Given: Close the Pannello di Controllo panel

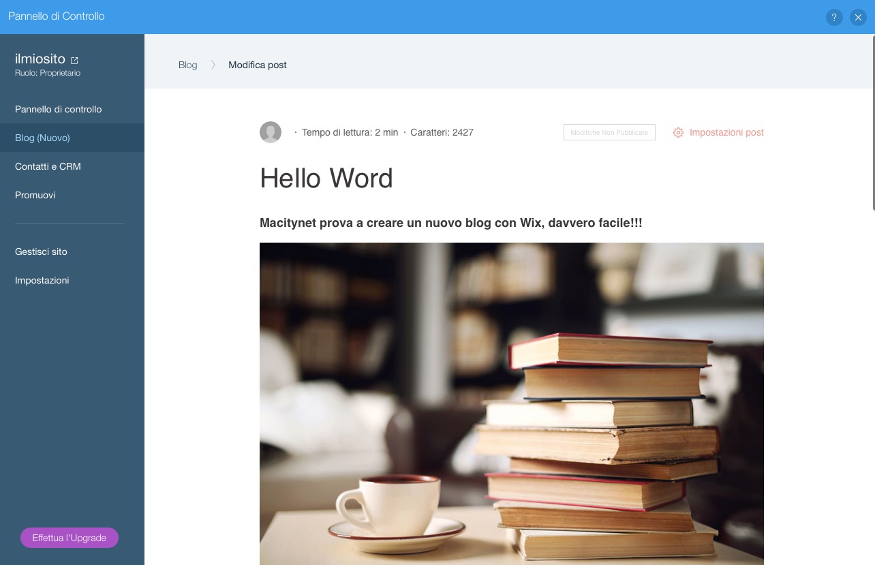Looking at the screenshot, I should 858,18.
